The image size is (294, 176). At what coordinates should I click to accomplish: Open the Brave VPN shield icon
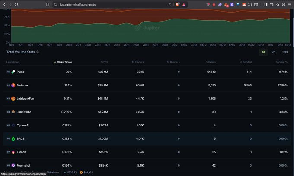284,4
